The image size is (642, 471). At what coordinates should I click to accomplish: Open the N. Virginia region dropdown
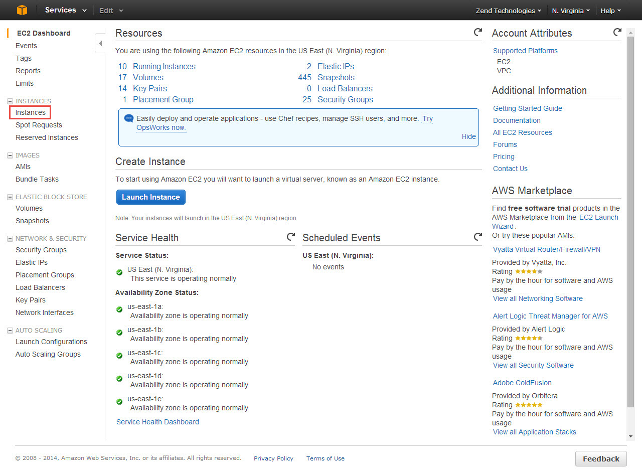571,11
